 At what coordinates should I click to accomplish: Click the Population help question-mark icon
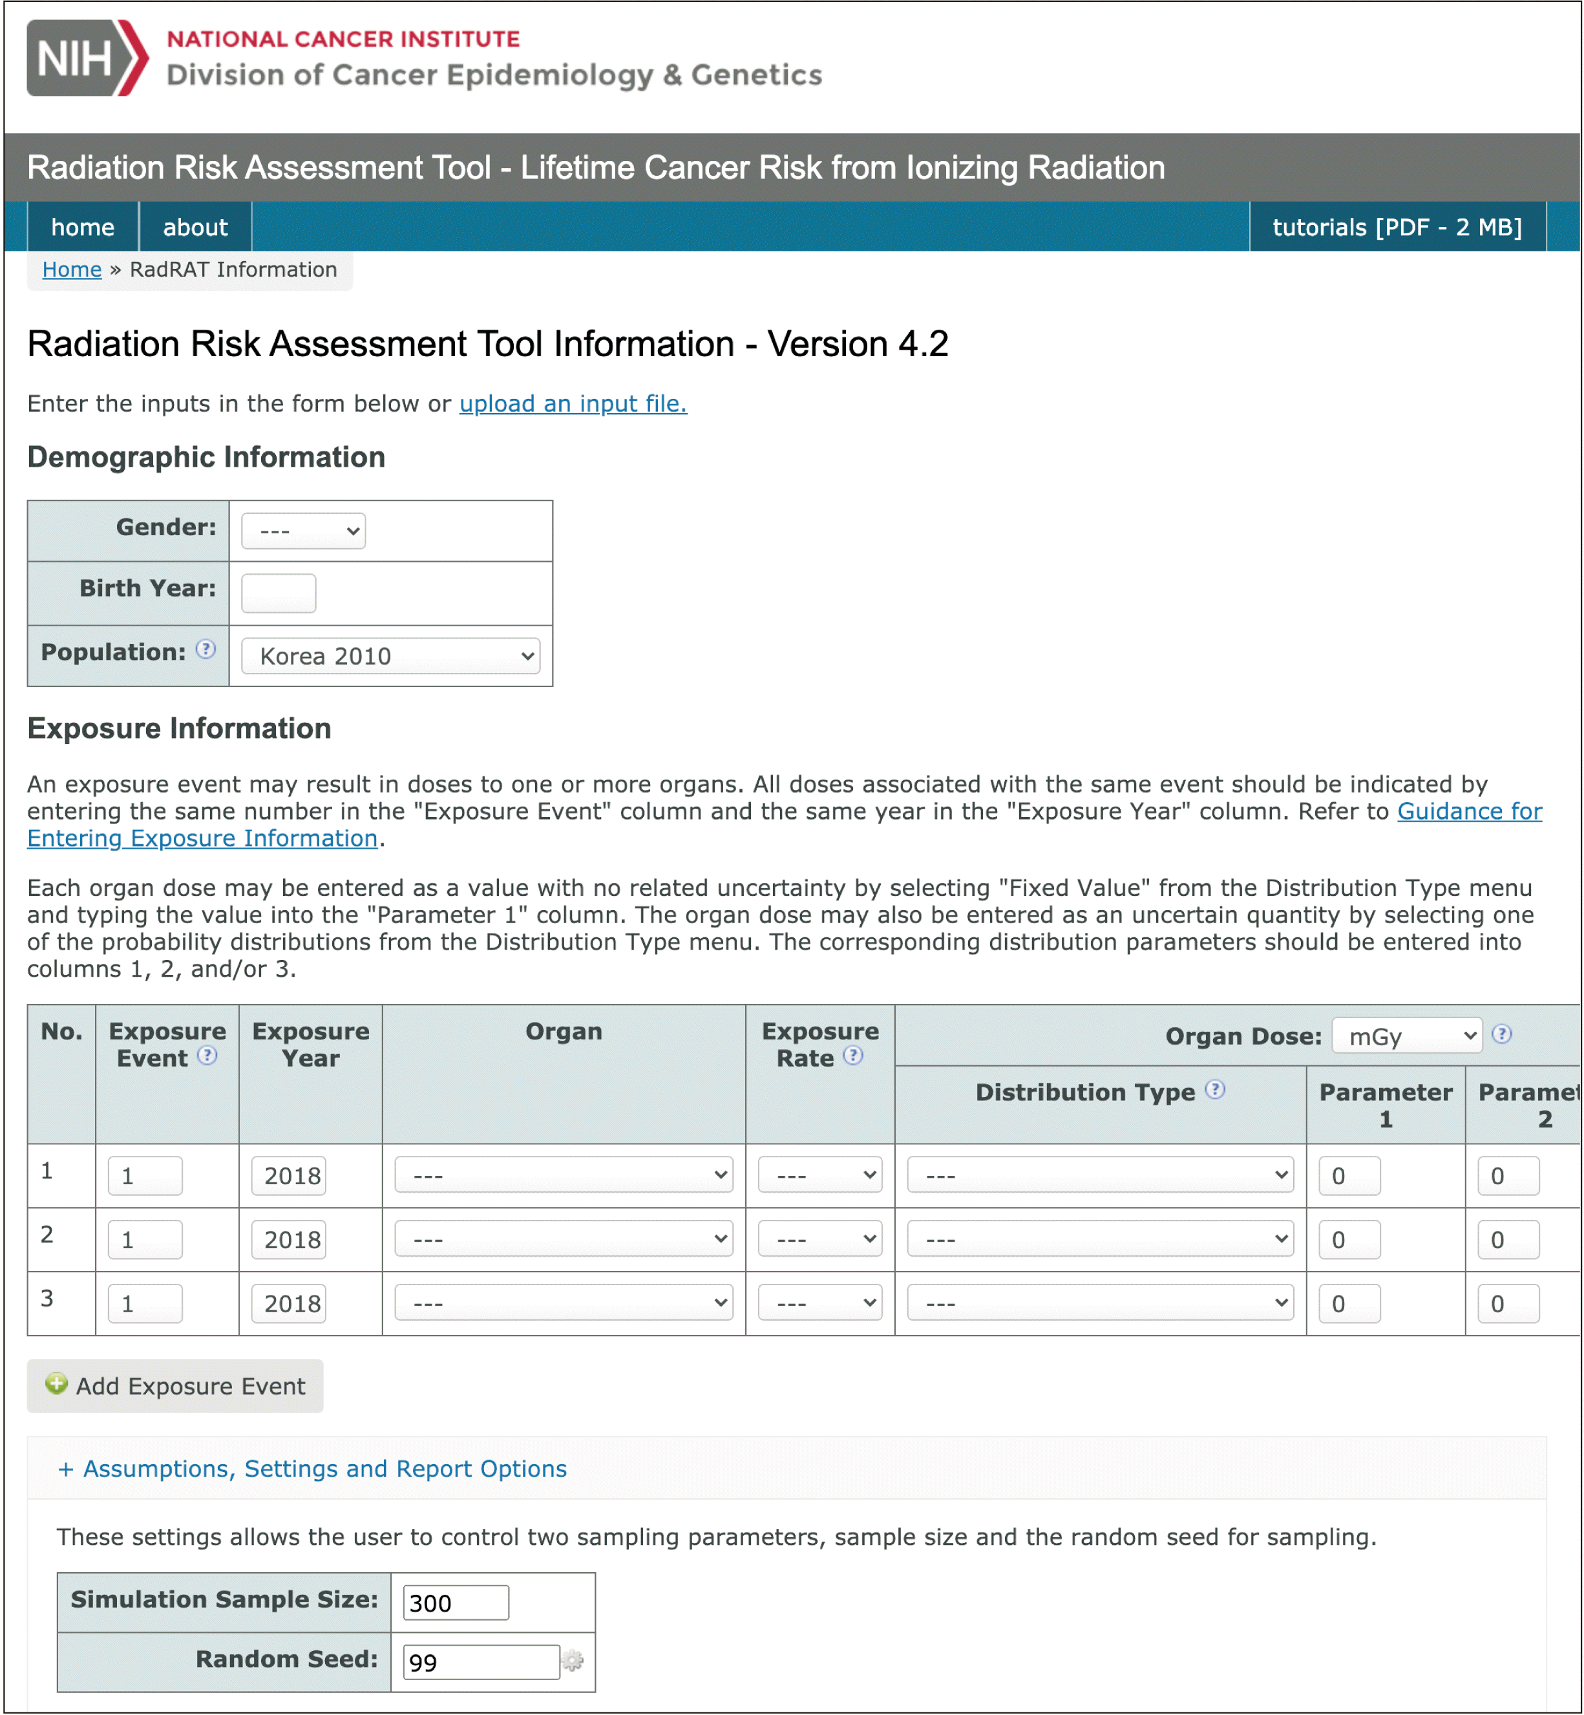(206, 649)
